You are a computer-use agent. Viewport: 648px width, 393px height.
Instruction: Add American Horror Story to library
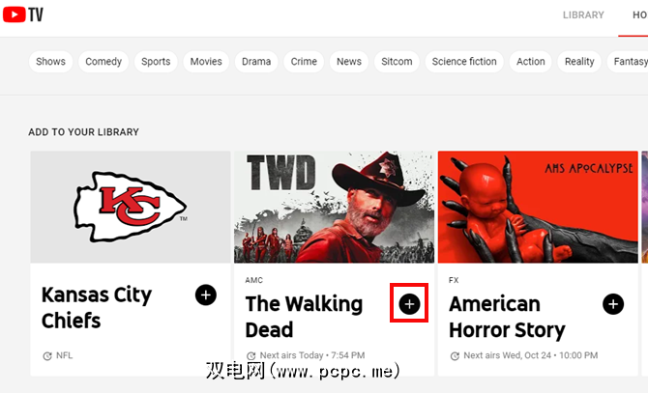click(613, 304)
